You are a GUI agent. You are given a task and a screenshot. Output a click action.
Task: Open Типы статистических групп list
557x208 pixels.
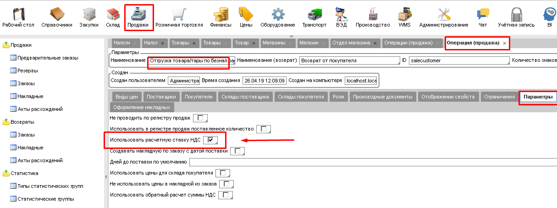coord(50,186)
